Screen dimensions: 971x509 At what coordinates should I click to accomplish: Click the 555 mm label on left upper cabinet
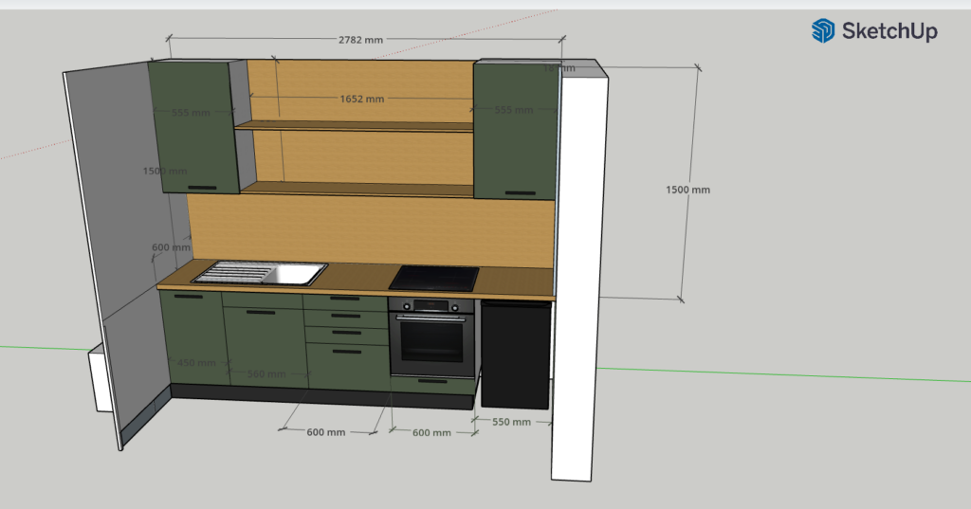(191, 113)
